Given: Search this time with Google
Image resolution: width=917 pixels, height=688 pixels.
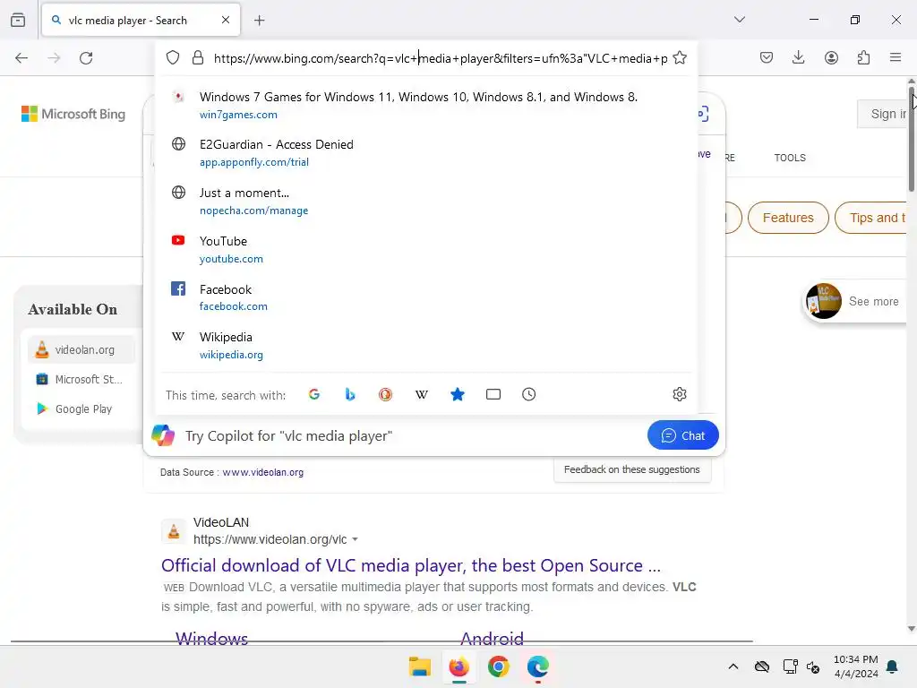Looking at the screenshot, I should (x=314, y=394).
